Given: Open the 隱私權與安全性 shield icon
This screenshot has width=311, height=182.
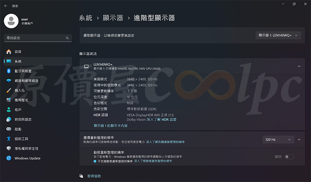Looking at the screenshot, I should (9, 148).
